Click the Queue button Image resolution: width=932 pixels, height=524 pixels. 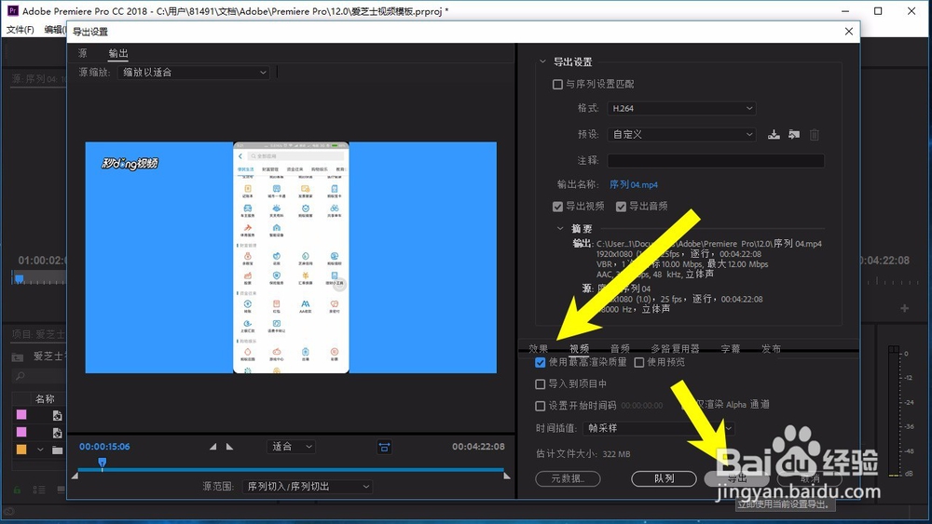click(664, 478)
